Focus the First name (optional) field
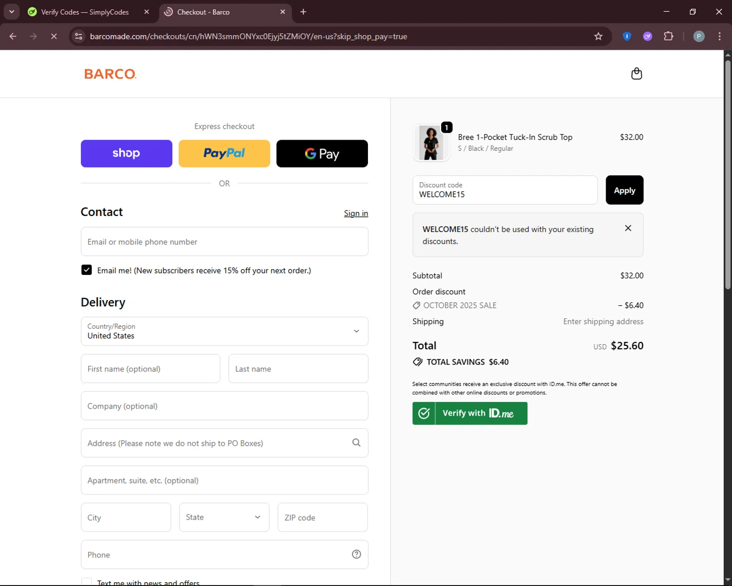The image size is (732, 586). click(150, 369)
